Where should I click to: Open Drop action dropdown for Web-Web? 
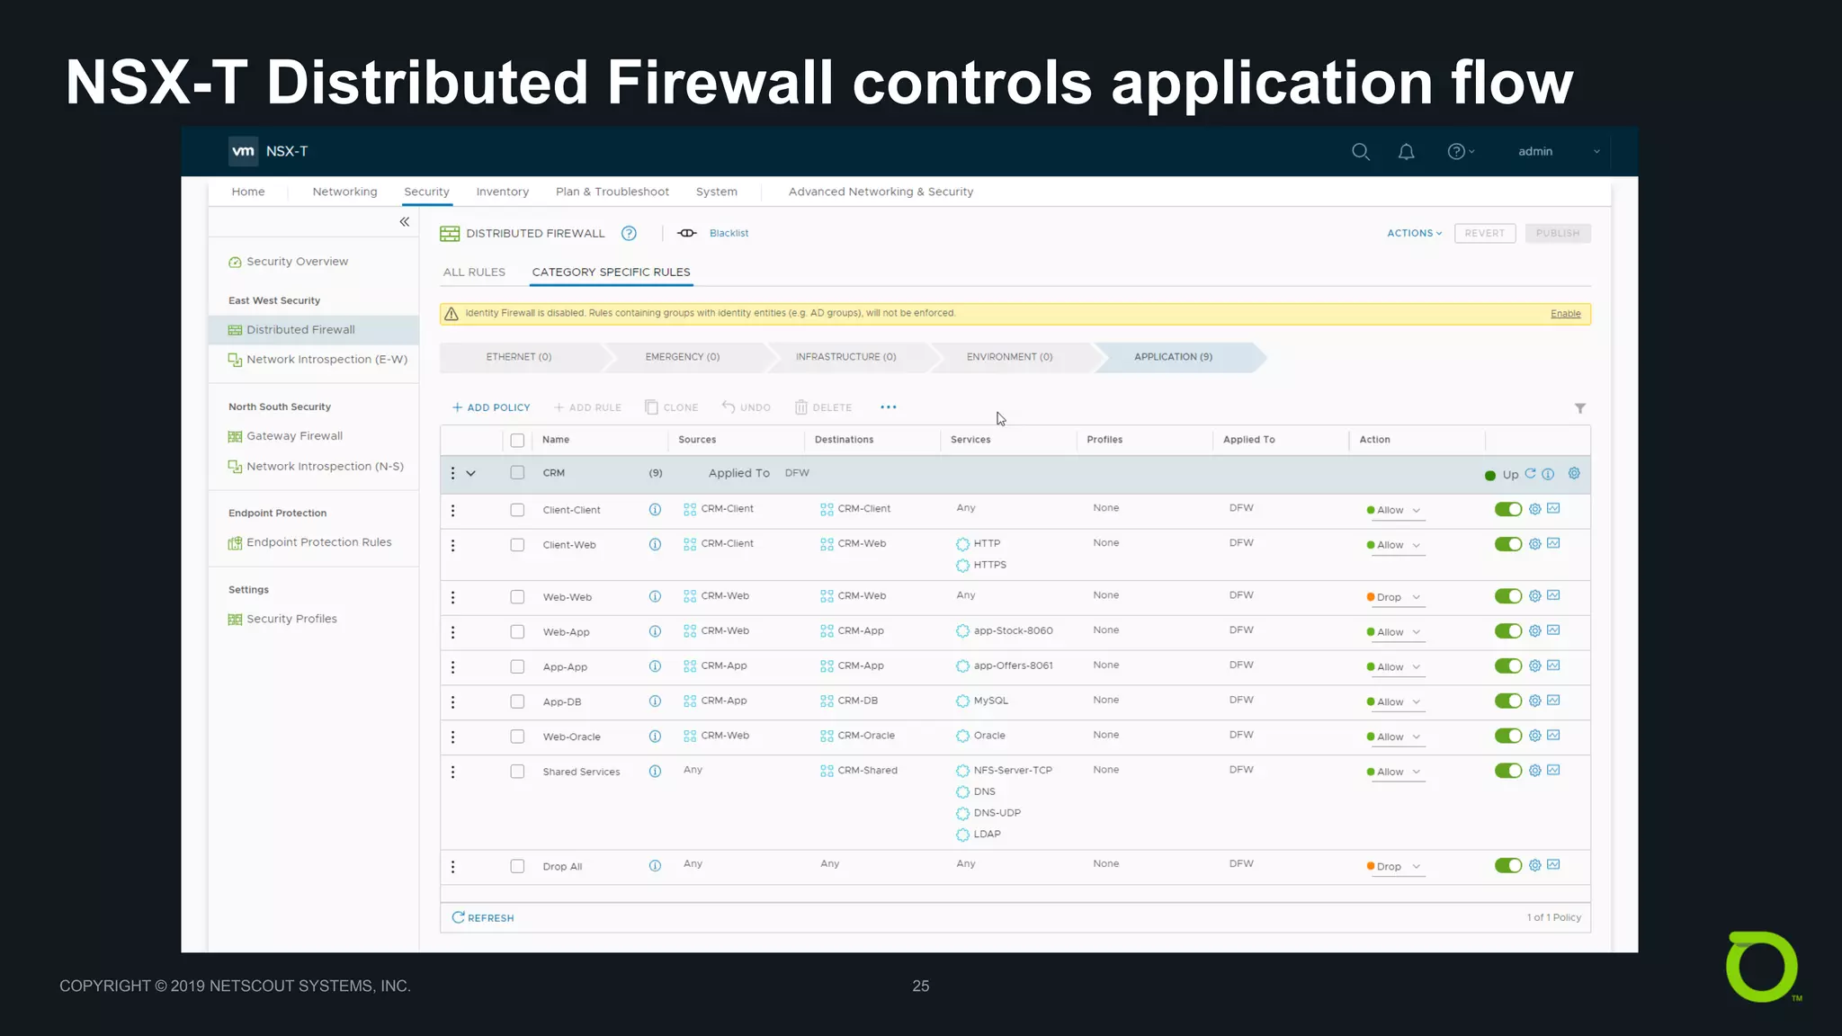tap(1395, 598)
